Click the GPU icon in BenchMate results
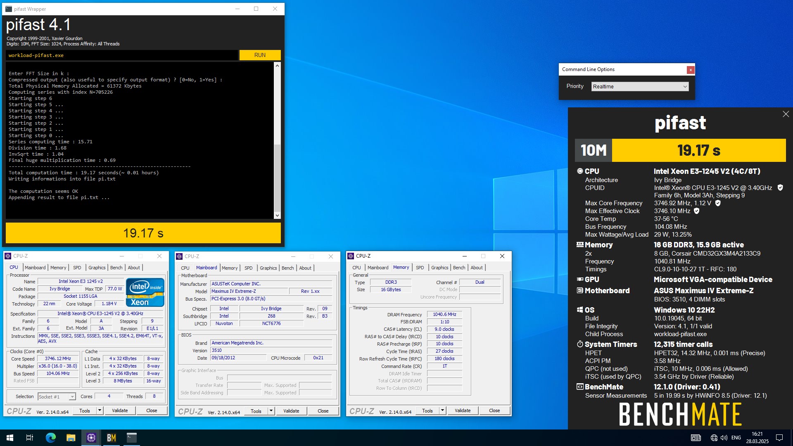 [x=580, y=280]
